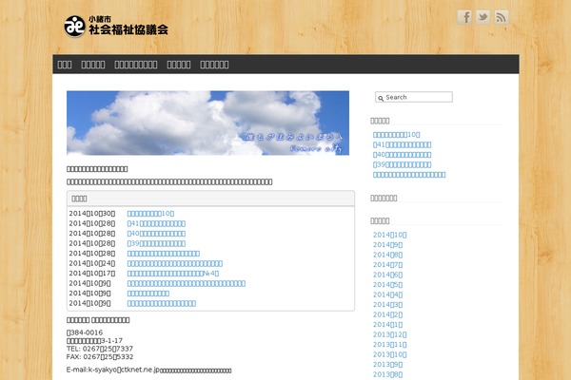571x380 pixels.
Task: Open the 2014 September archive link
Action: coord(388,245)
